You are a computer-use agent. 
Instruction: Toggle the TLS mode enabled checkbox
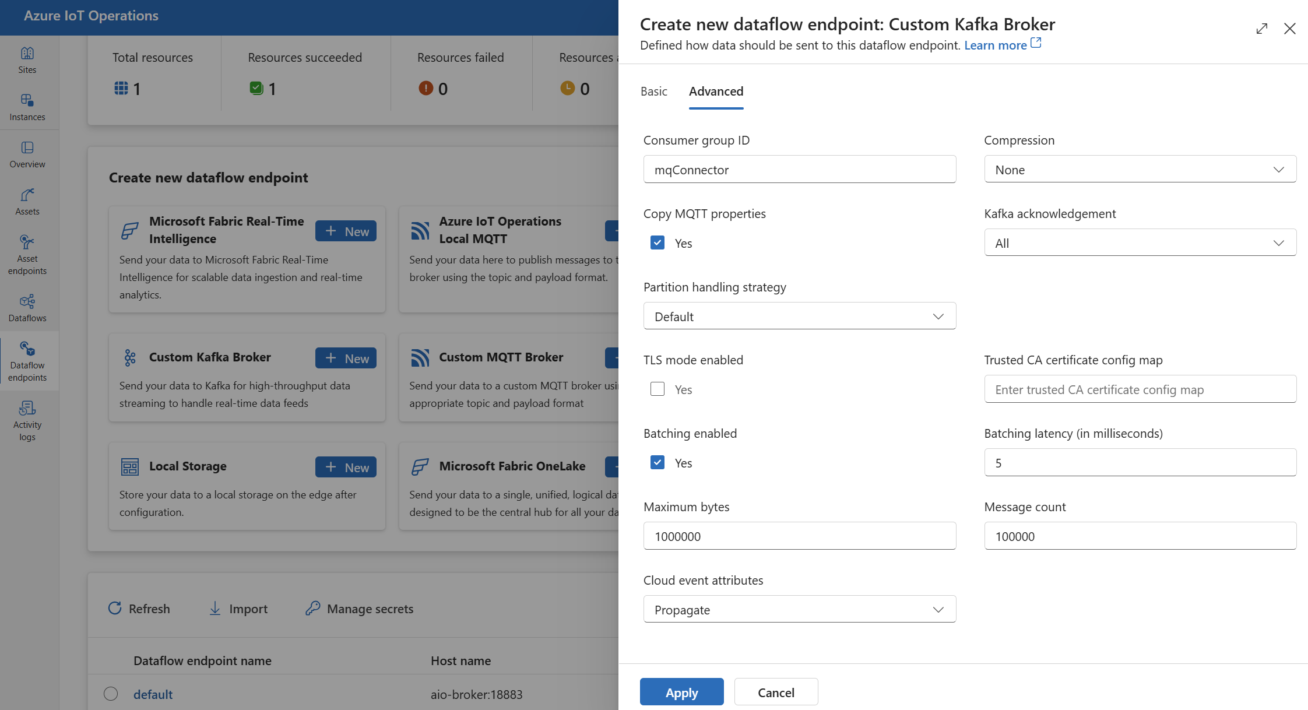tap(656, 389)
